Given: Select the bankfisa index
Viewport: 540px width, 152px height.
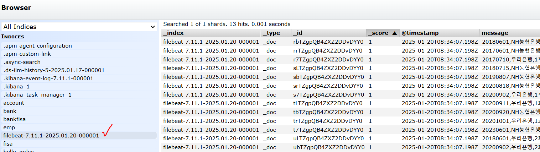Looking at the screenshot, I should point(15,119).
